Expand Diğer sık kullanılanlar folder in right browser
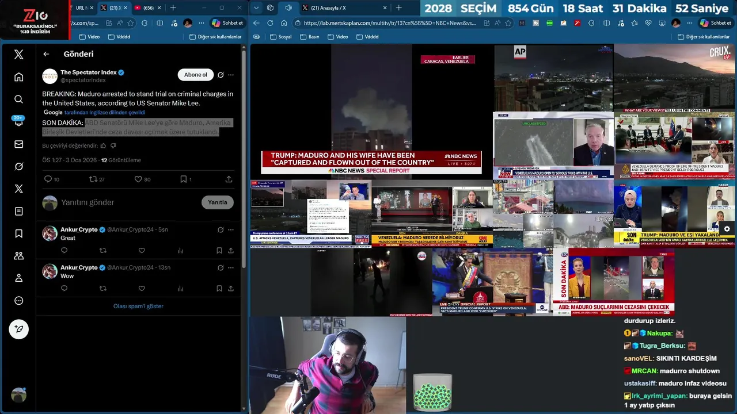 click(x=704, y=37)
